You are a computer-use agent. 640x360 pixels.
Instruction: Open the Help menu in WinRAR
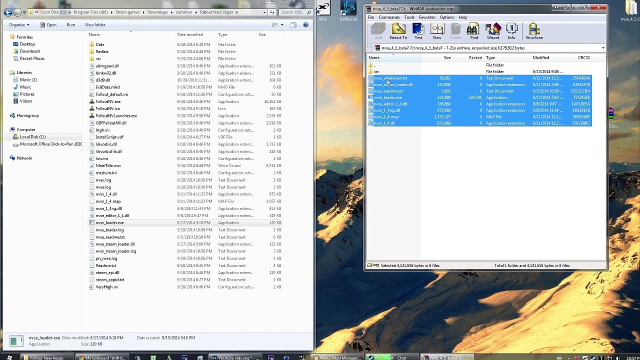coord(463,17)
